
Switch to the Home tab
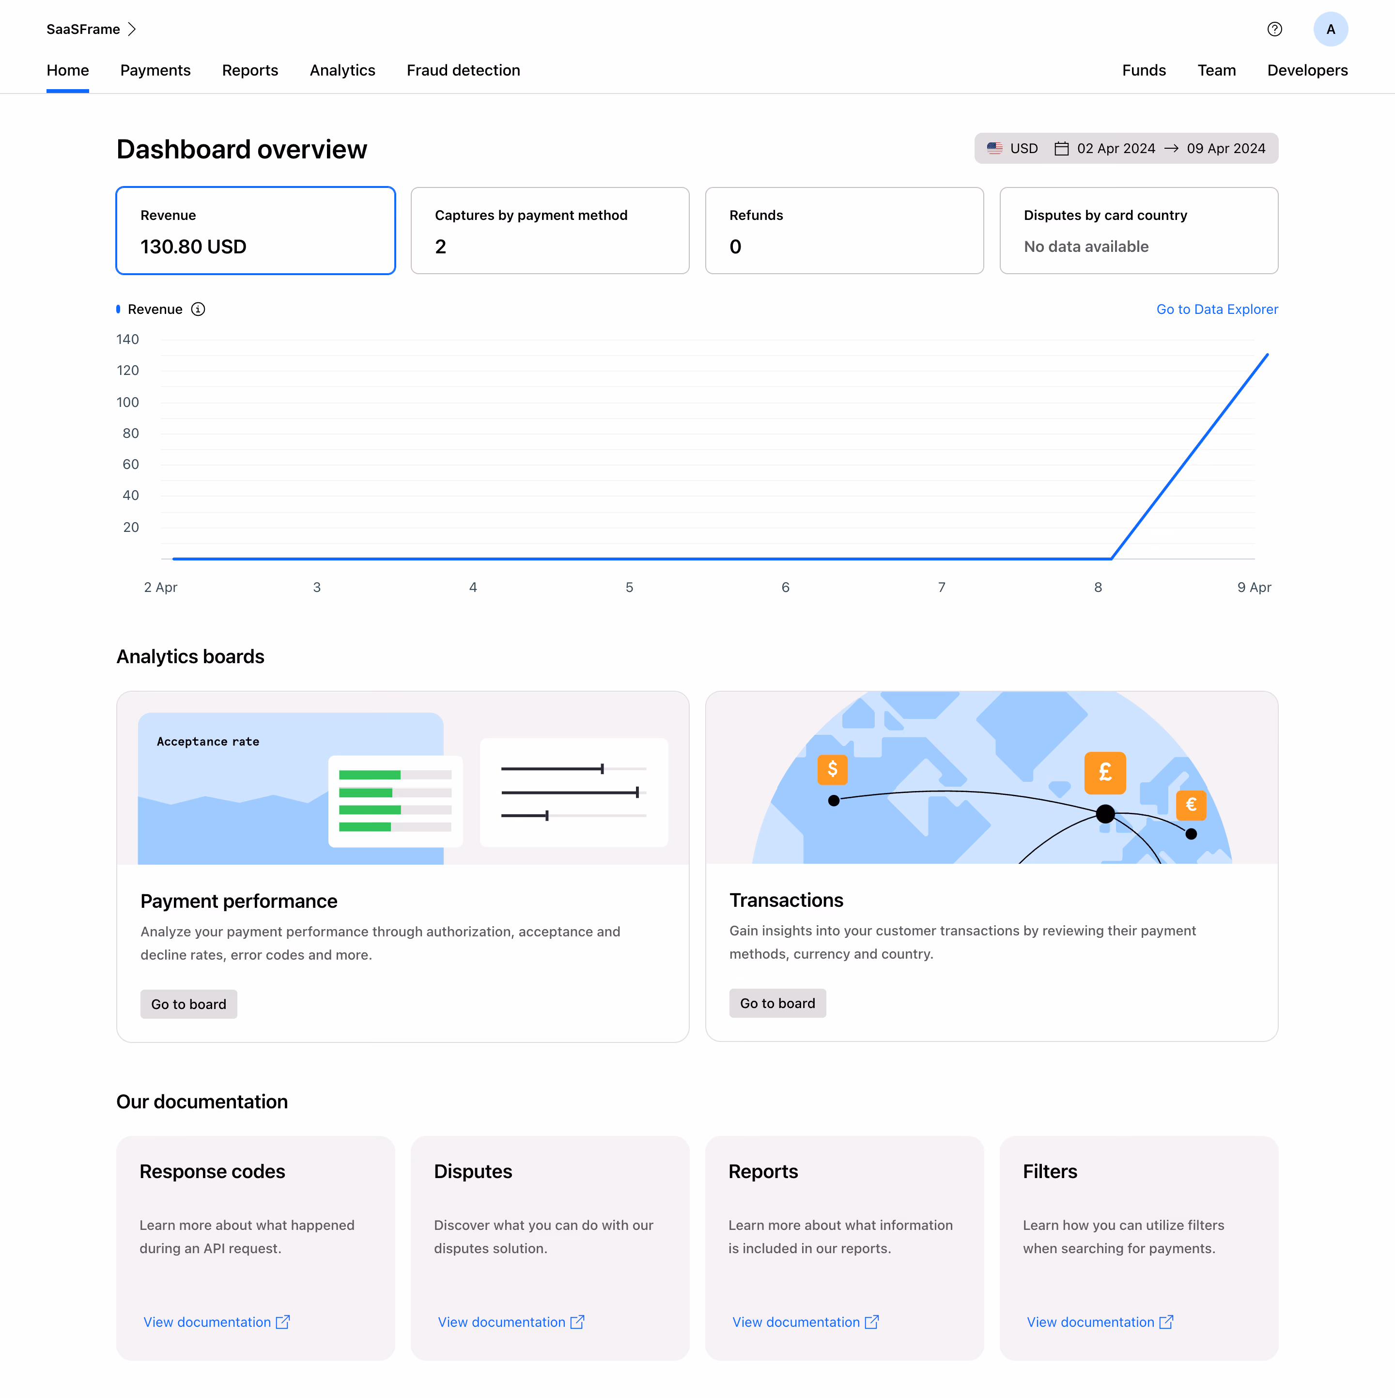(67, 70)
